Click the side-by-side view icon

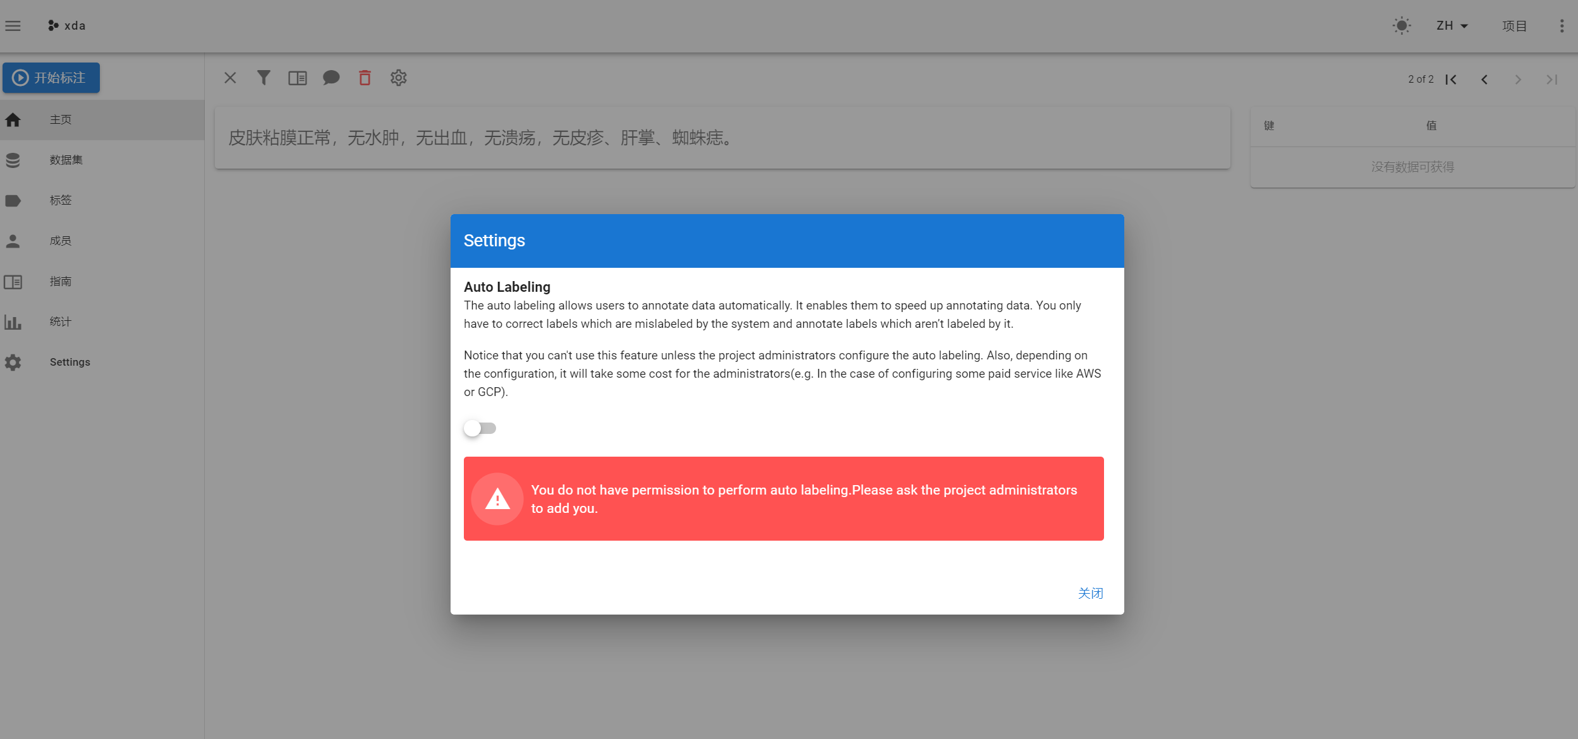pos(297,77)
